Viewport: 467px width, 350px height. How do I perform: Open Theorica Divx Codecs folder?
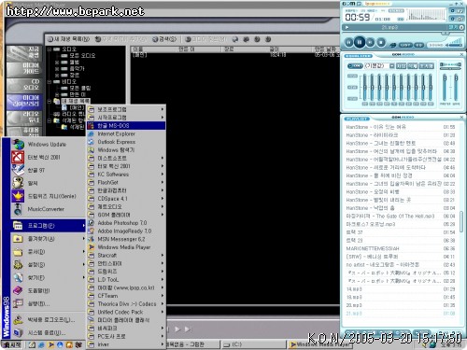(126, 303)
